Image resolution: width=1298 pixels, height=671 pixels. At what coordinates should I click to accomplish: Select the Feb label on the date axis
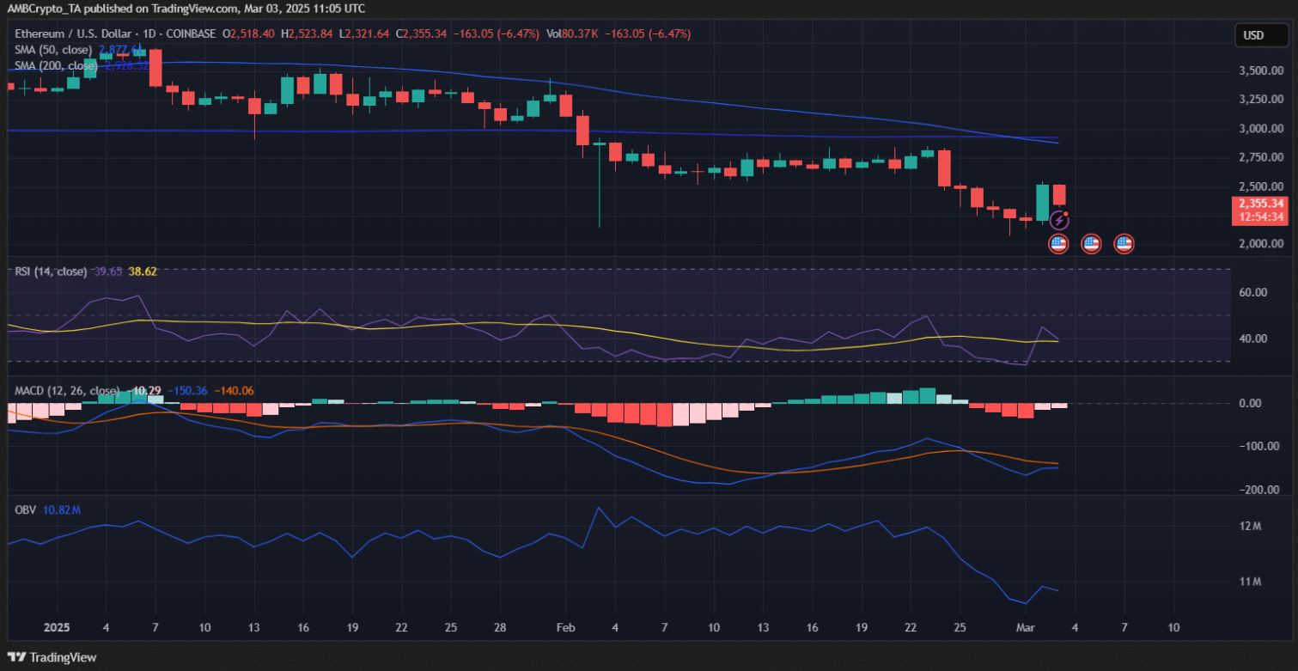click(x=566, y=628)
